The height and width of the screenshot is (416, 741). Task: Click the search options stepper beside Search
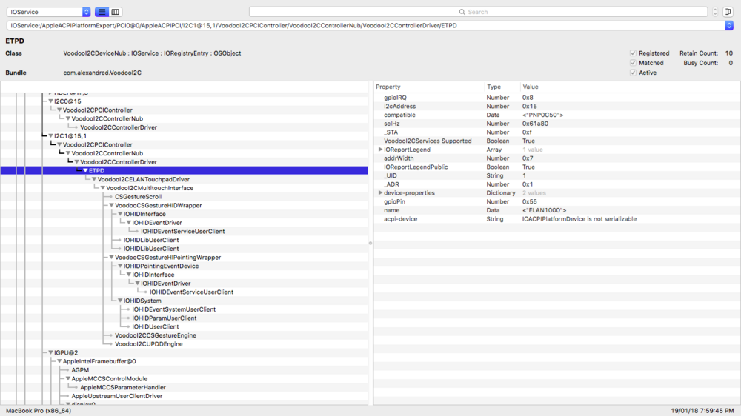(x=715, y=12)
